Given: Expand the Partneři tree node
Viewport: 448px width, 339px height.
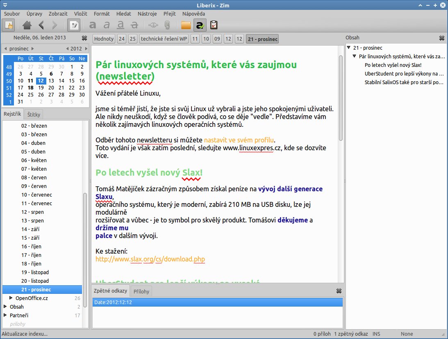Looking at the screenshot, I should pyautogui.click(x=5, y=315).
